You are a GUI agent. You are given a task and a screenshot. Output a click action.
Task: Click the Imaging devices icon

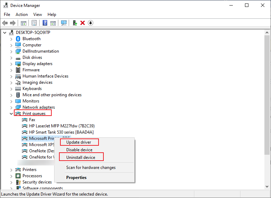(18, 83)
